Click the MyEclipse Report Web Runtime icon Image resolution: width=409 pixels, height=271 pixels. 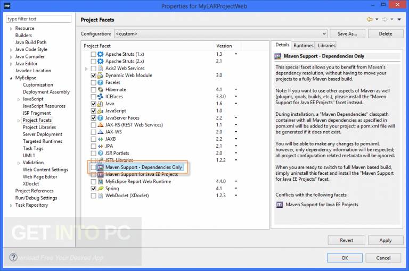(101, 181)
